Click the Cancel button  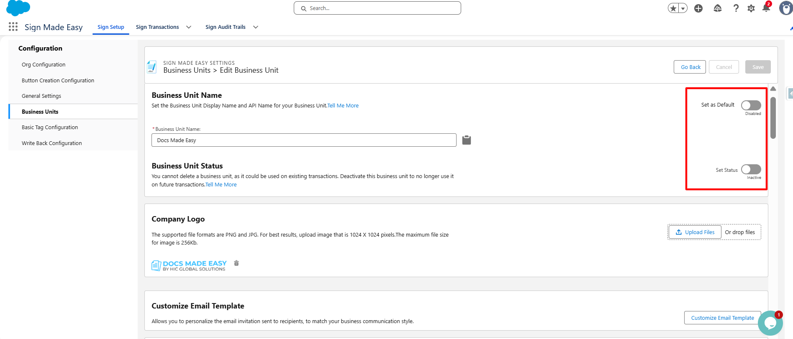724,67
